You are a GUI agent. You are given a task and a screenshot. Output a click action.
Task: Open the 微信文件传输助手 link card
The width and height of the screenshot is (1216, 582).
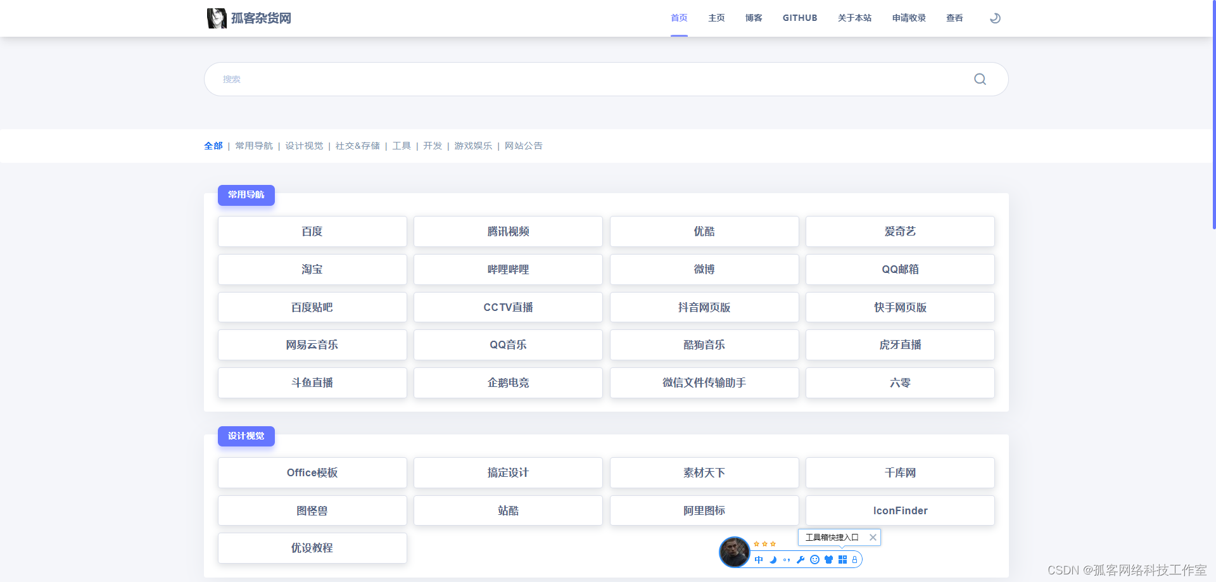click(x=704, y=383)
